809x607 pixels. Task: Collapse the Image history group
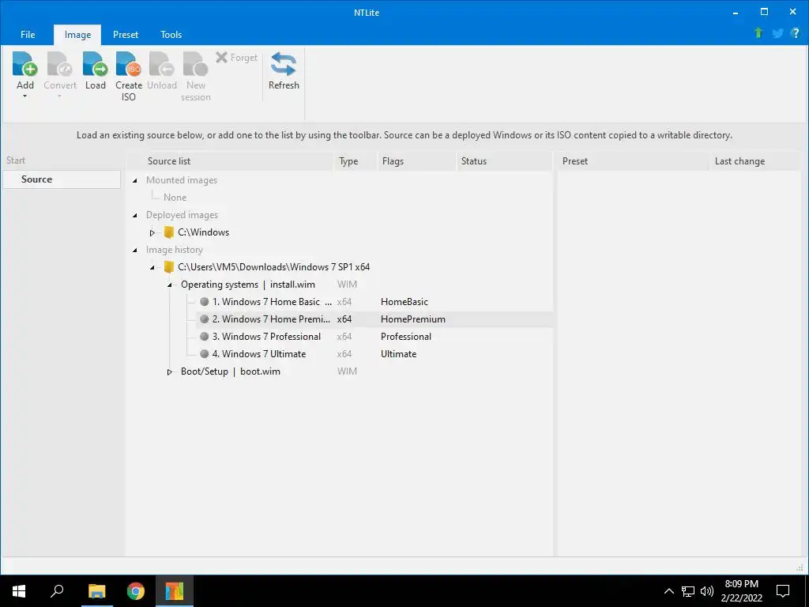tap(135, 251)
